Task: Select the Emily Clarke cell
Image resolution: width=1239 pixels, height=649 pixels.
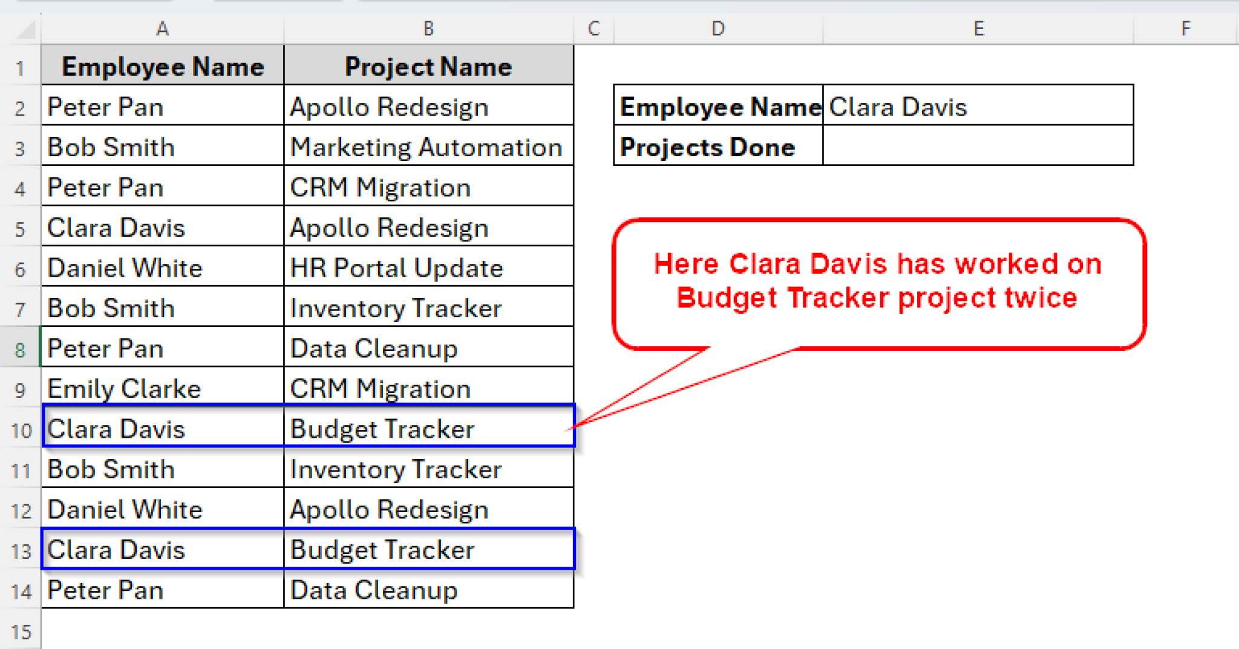Action: (x=162, y=388)
